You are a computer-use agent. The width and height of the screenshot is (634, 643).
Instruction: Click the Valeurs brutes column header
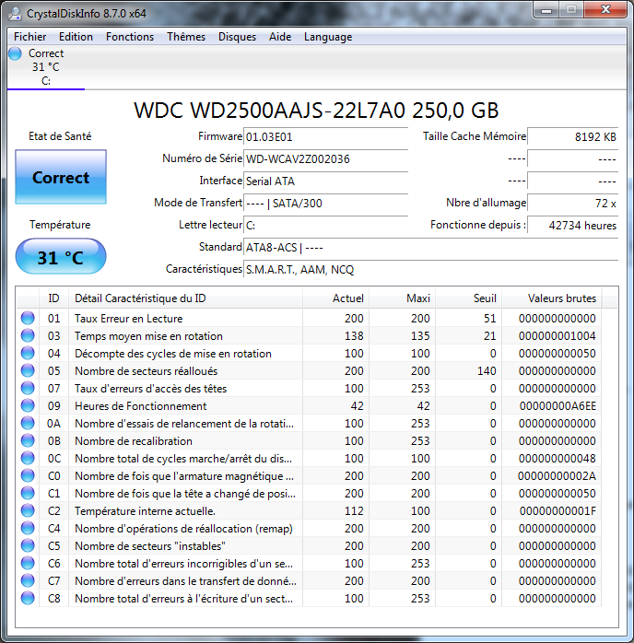pyautogui.click(x=561, y=298)
